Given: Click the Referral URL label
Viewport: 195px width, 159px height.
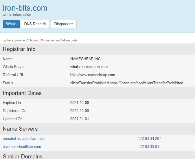Looking at the screenshot, I should pyautogui.click(x=13, y=75).
